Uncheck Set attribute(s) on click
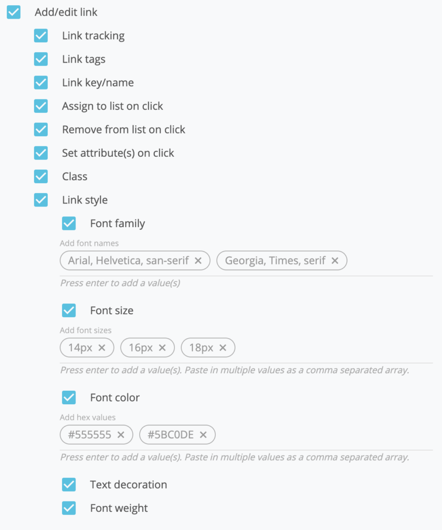 point(41,153)
